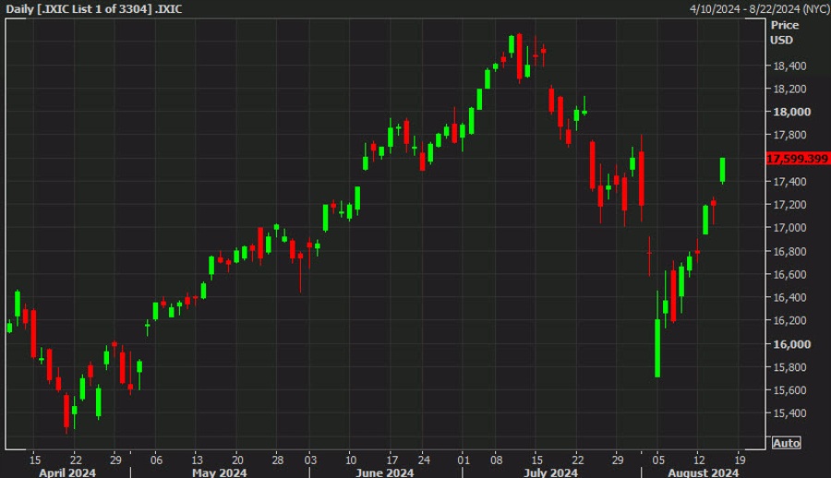Click the April 22 date tick label
Image resolution: width=831 pixels, height=478 pixels.
coord(77,460)
